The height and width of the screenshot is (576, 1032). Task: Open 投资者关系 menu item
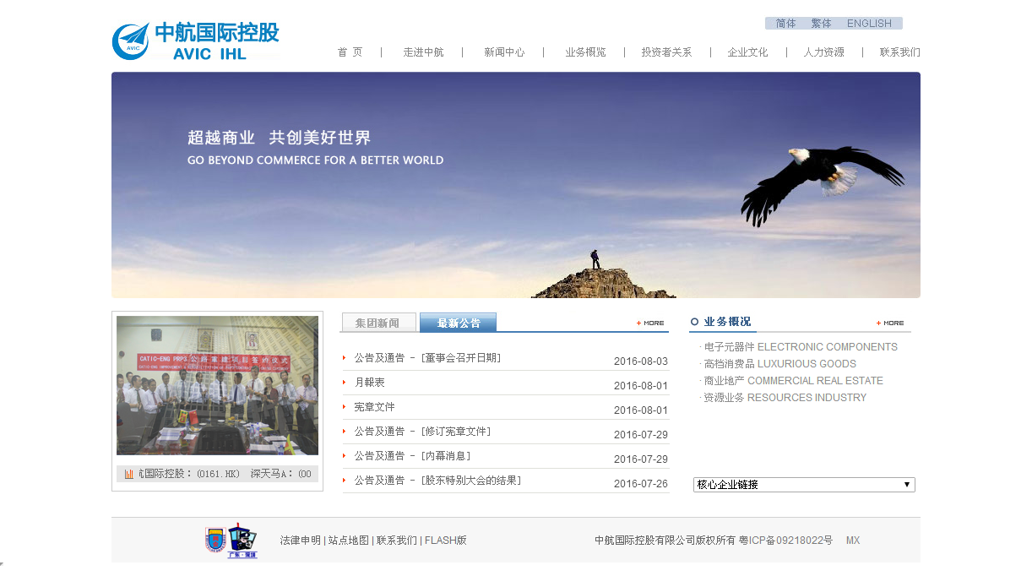point(666,52)
